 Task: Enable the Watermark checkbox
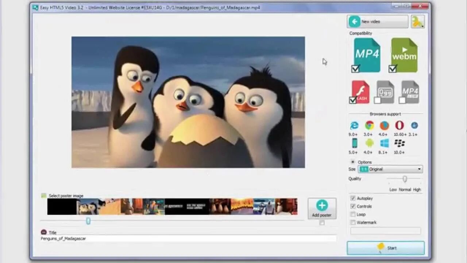(x=353, y=222)
